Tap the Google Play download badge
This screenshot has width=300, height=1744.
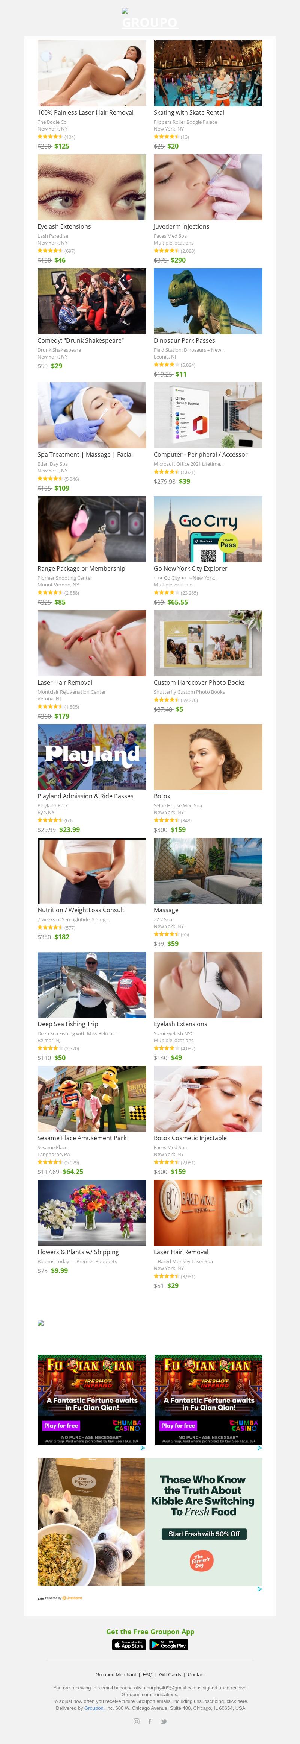coord(168,1644)
